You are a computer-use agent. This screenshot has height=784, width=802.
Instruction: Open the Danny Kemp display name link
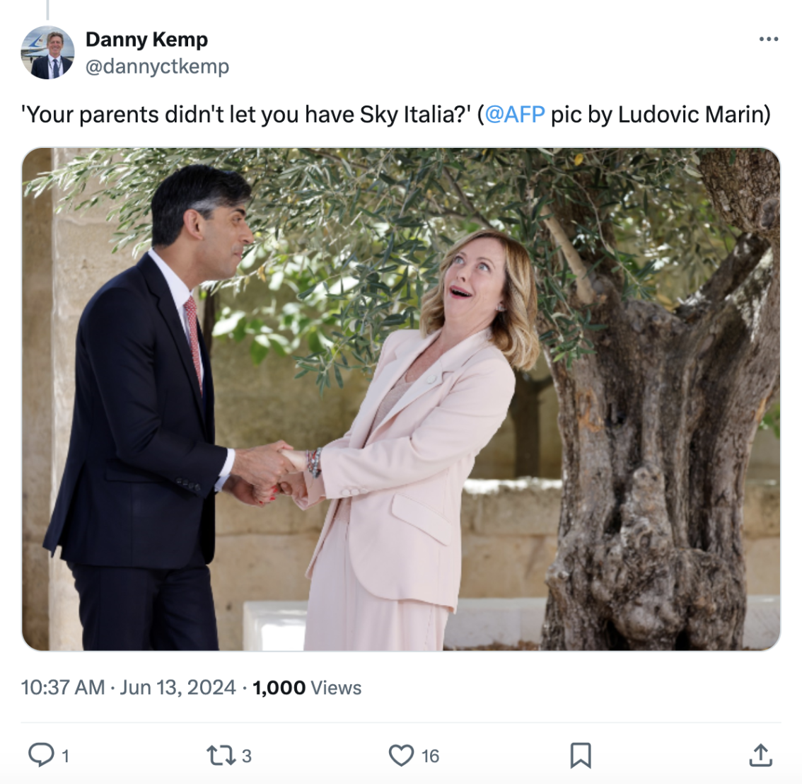pos(146,40)
